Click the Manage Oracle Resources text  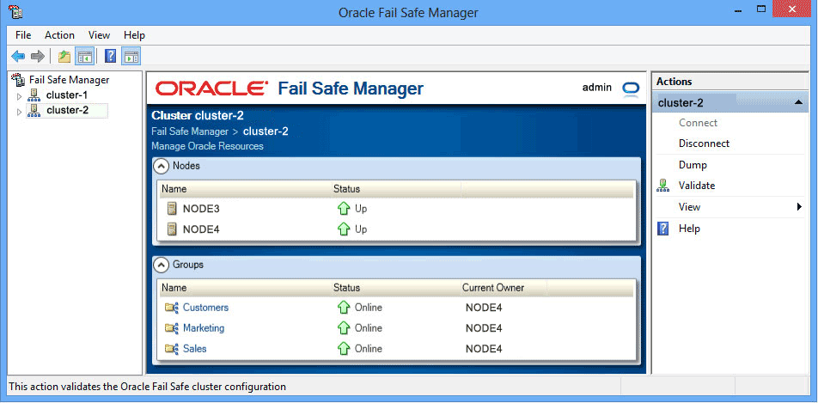pos(207,146)
